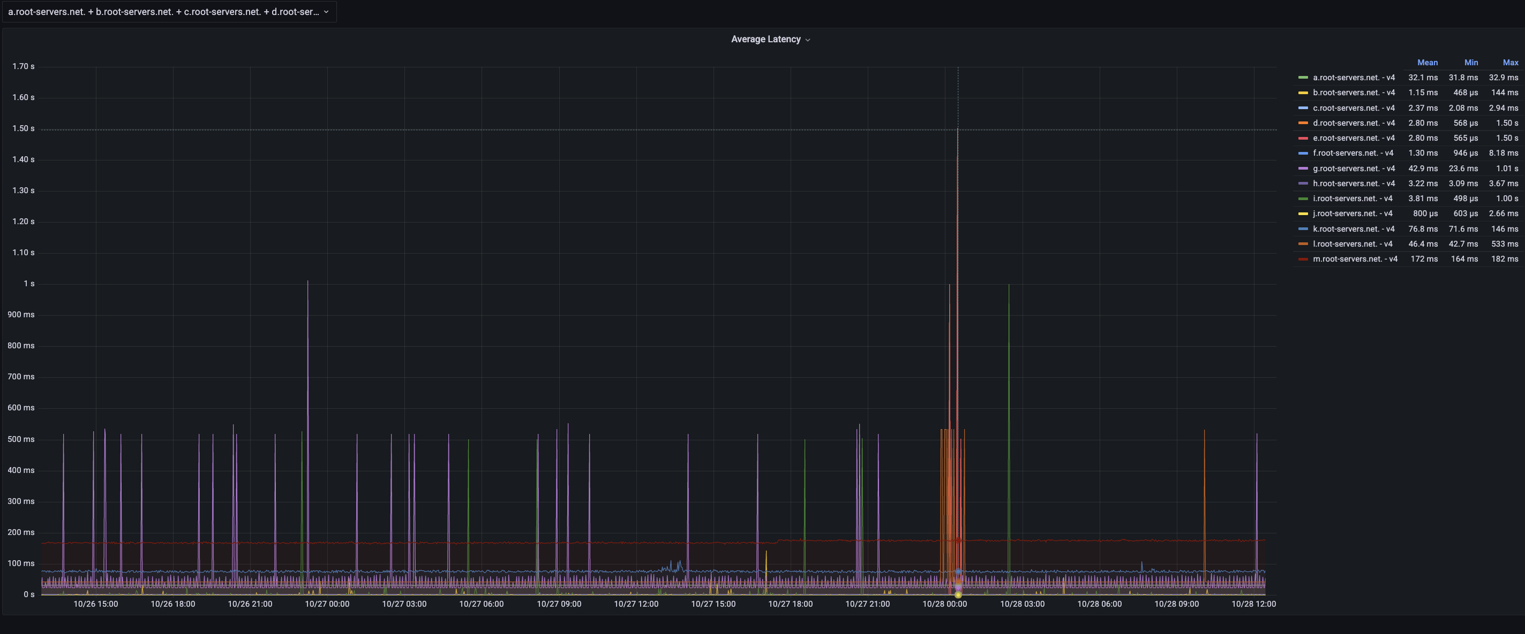1525x634 pixels.
Task: Sort legend by Max column
Action: (1509, 63)
